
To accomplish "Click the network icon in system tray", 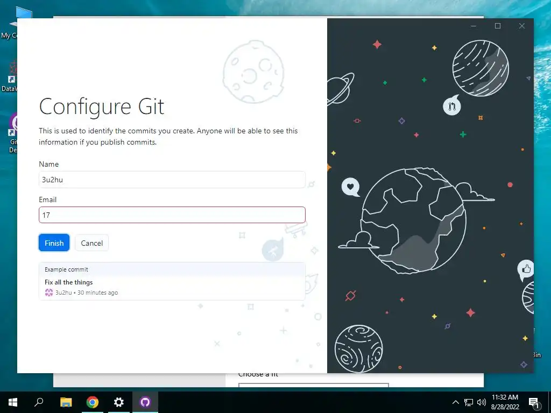I will pyautogui.click(x=469, y=402).
